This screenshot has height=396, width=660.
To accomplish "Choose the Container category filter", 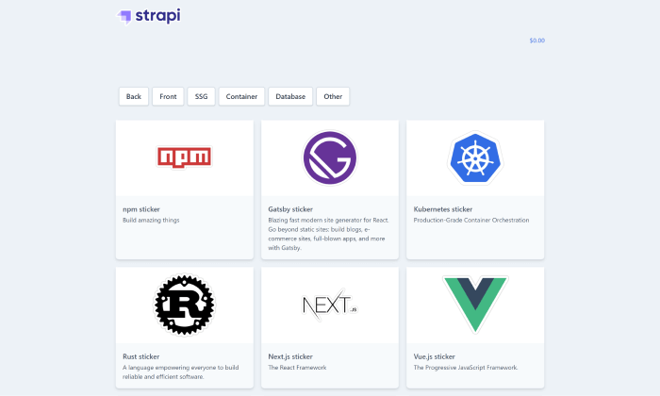I will tap(241, 96).
